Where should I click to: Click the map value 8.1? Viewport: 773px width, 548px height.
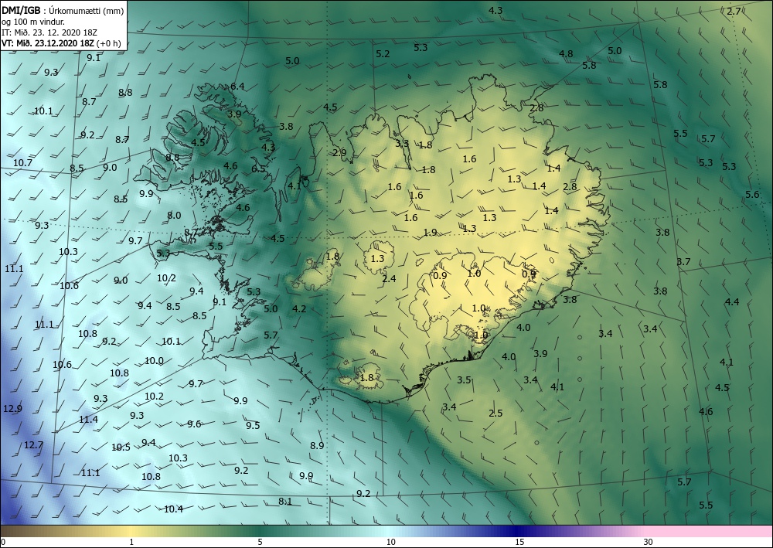click(x=285, y=501)
